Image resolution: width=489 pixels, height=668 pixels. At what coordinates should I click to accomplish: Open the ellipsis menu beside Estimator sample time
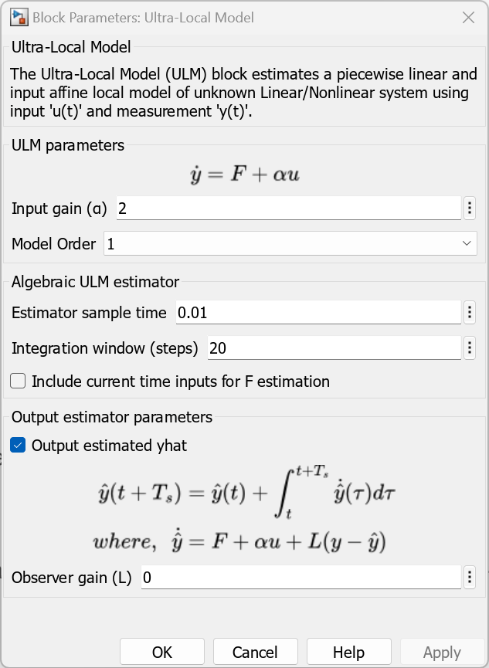(469, 312)
